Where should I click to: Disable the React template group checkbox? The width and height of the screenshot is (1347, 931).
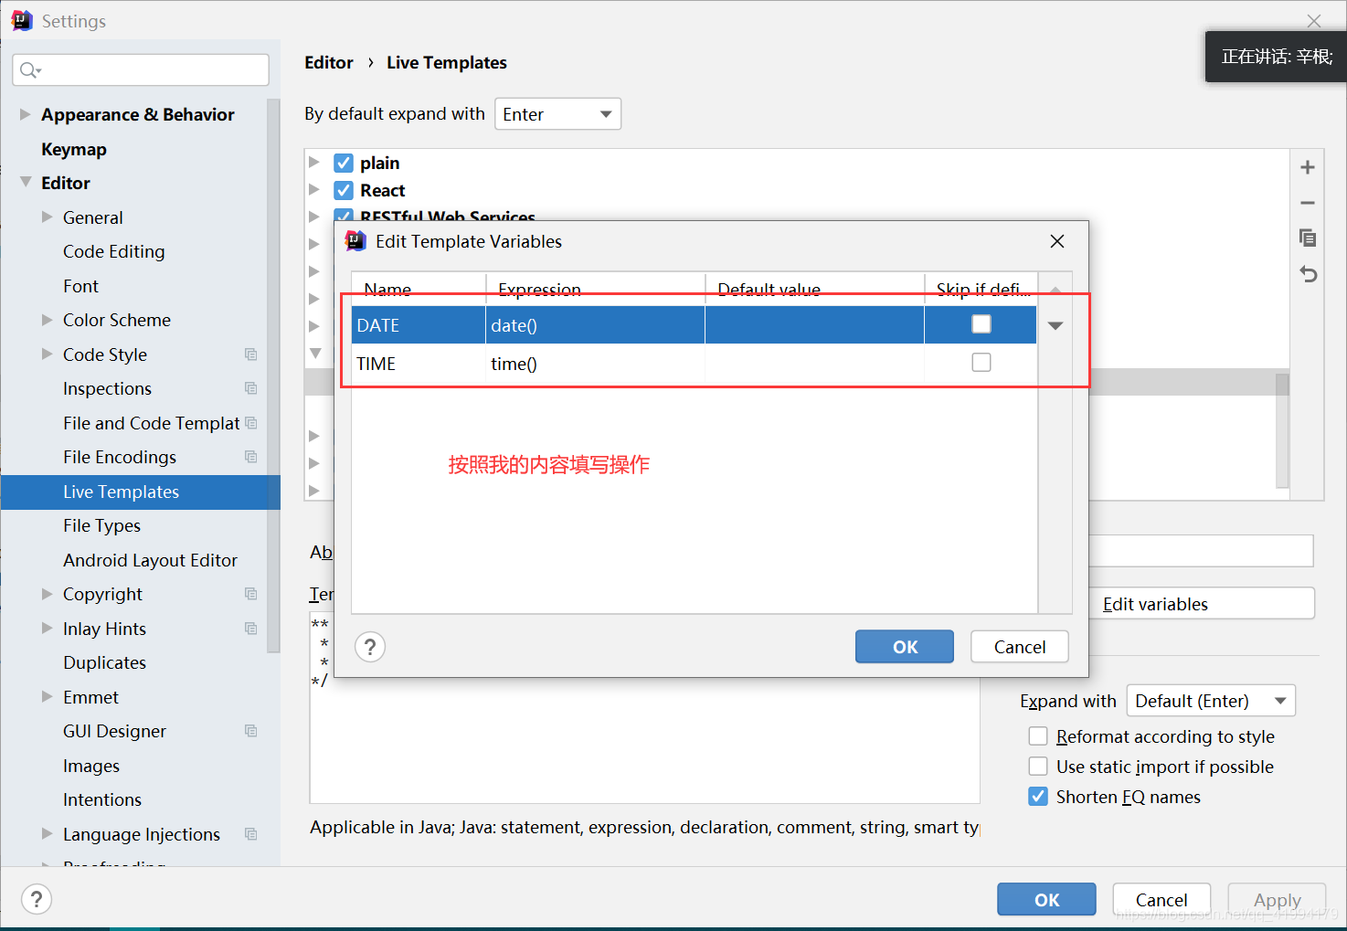pyautogui.click(x=344, y=190)
